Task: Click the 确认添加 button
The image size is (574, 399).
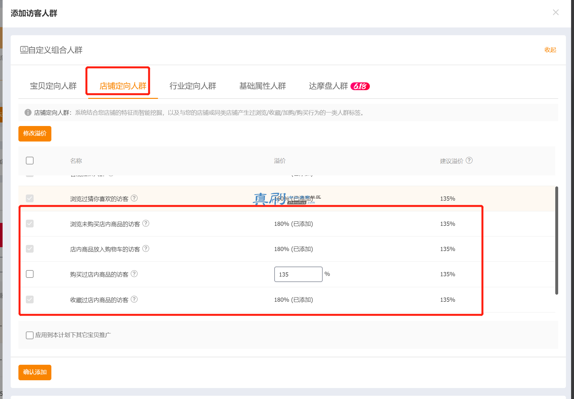Action: (x=35, y=372)
